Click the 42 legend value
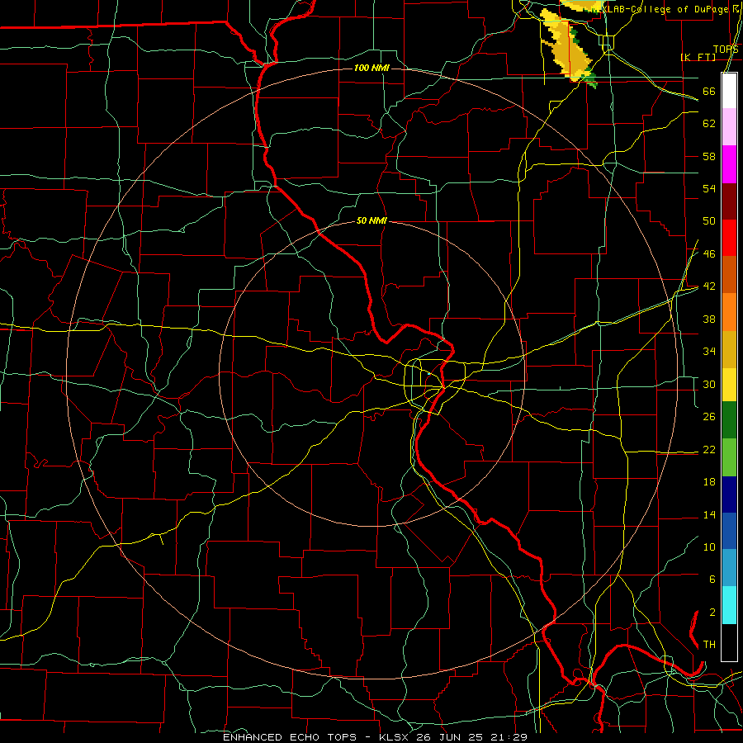743x743 pixels. pos(709,286)
